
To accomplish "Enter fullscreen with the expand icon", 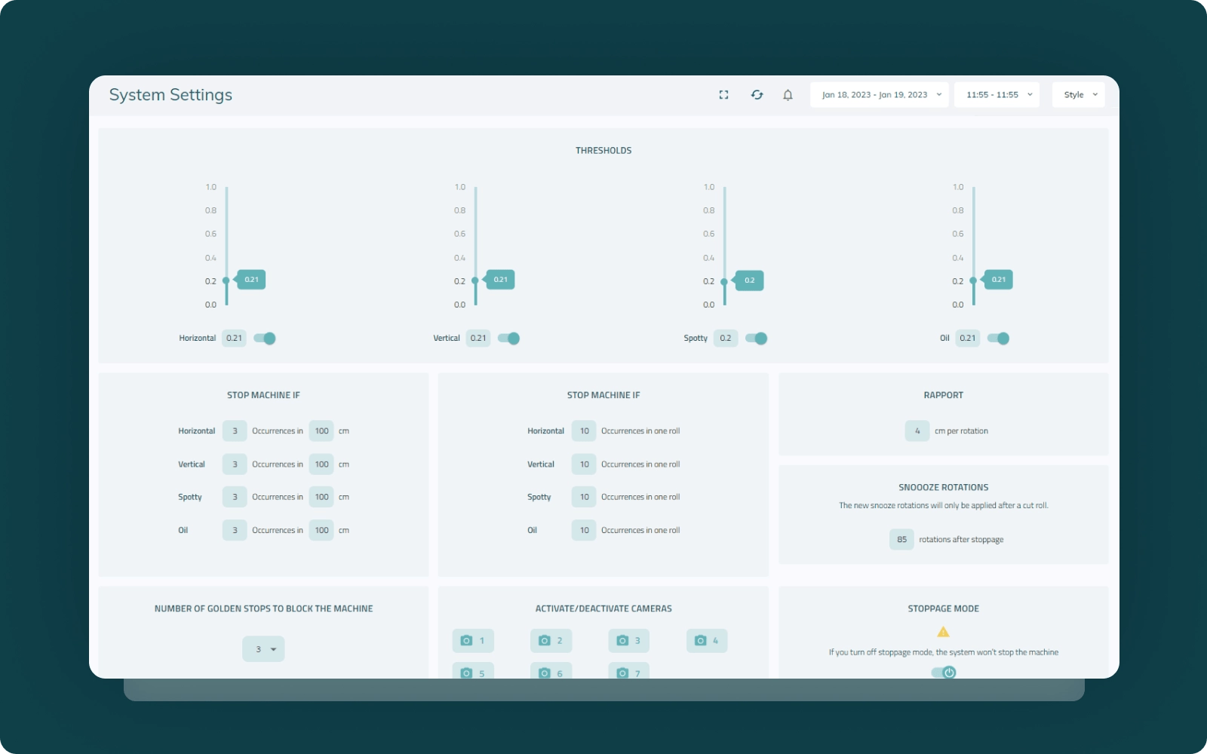I will tap(723, 95).
